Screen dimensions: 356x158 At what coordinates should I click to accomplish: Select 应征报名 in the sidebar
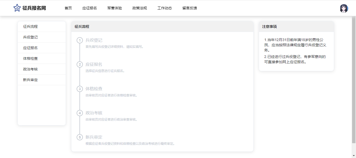point(42,48)
